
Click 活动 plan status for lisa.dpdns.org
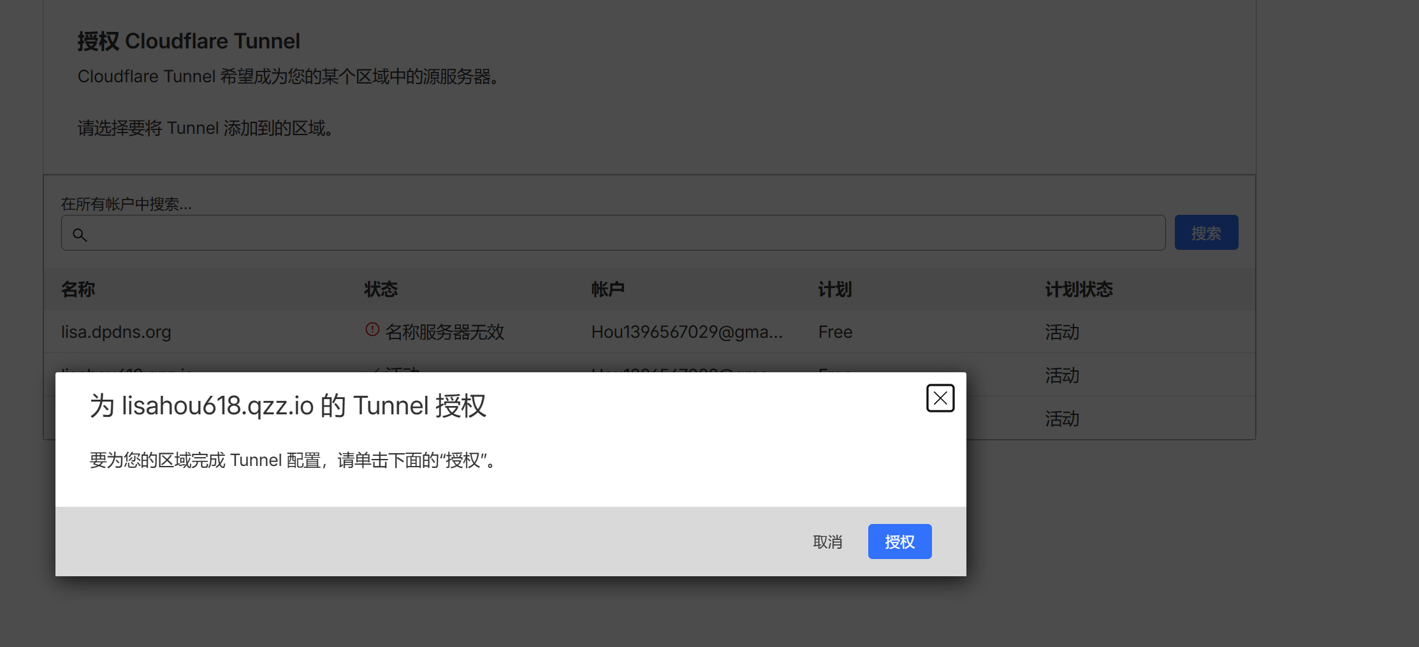(1062, 332)
